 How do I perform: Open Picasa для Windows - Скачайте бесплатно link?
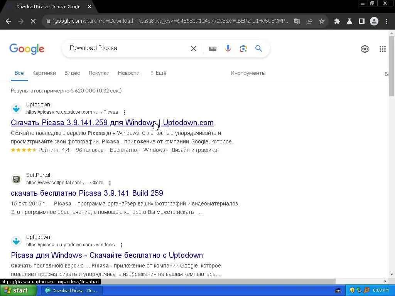pos(107,255)
